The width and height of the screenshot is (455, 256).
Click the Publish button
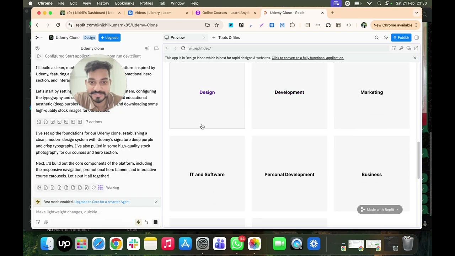(401, 38)
